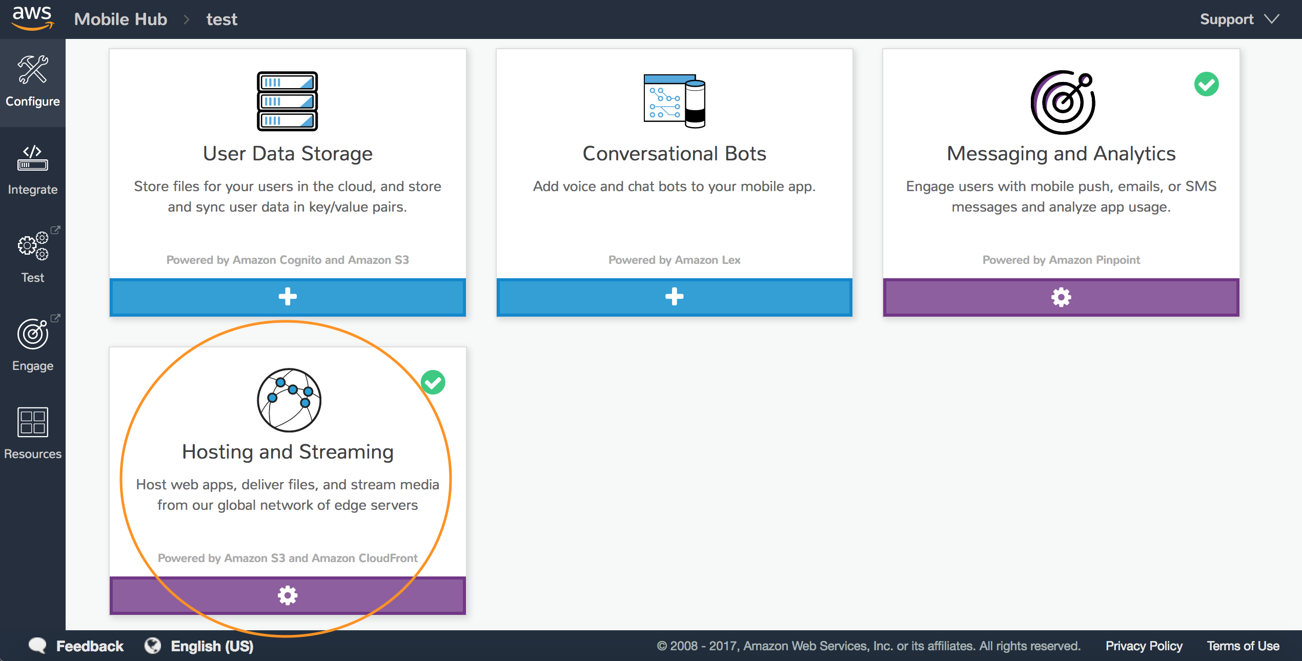This screenshot has height=661, width=1302.
Task: Open Hosting and Streaming gear settings
Action: click(288, 595)
